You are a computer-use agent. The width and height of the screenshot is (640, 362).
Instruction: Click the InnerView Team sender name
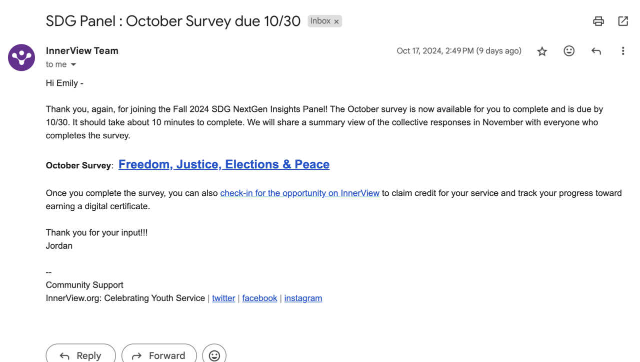[82, 50]
